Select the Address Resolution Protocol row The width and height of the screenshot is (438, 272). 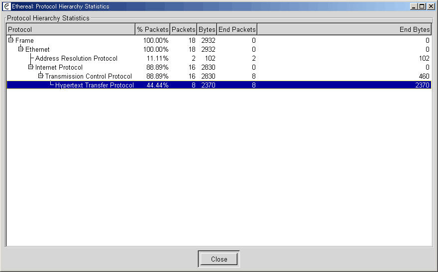219,58
